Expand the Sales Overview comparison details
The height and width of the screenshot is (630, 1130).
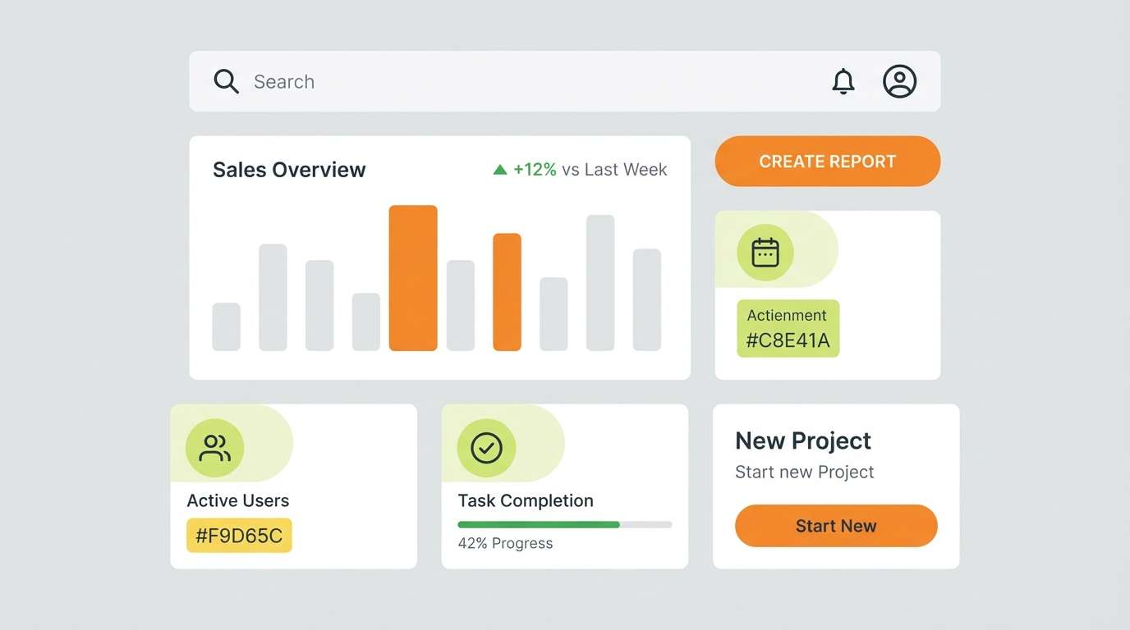(x=578, y=169)
